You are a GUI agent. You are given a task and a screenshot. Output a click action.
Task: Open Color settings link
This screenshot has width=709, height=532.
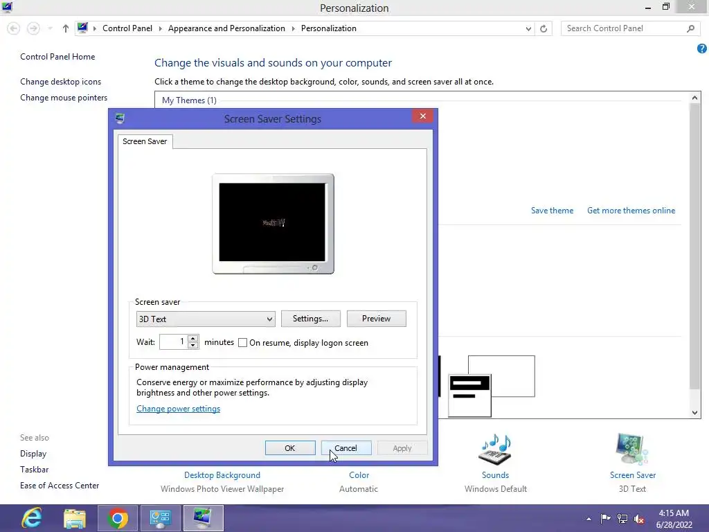point(359,475)
